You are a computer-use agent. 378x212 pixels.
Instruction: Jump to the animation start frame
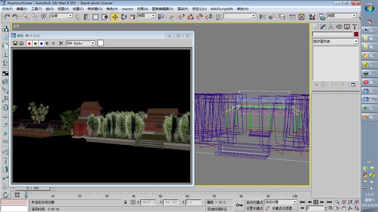(x=302, y=202)
